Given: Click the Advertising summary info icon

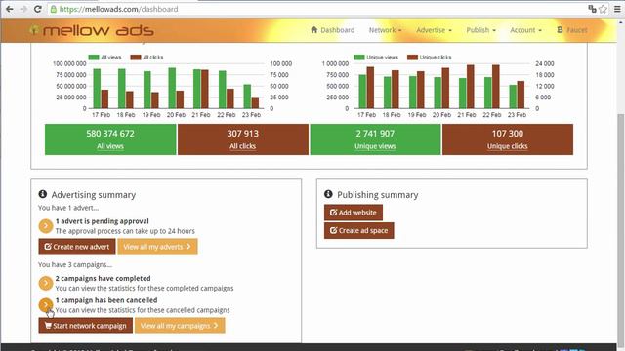Looking at the screenshot, I should (x=43, y=194).
